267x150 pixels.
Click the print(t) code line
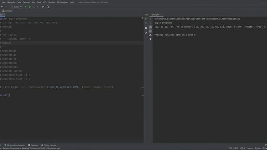click(5, 95)
